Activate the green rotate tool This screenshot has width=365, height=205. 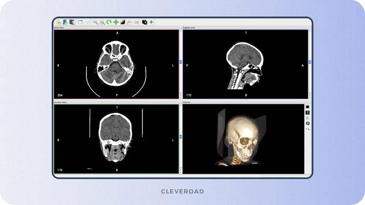(x=109, y=22)
